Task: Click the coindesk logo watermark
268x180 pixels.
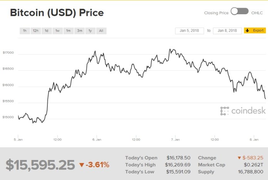Action: coord(243,111)
